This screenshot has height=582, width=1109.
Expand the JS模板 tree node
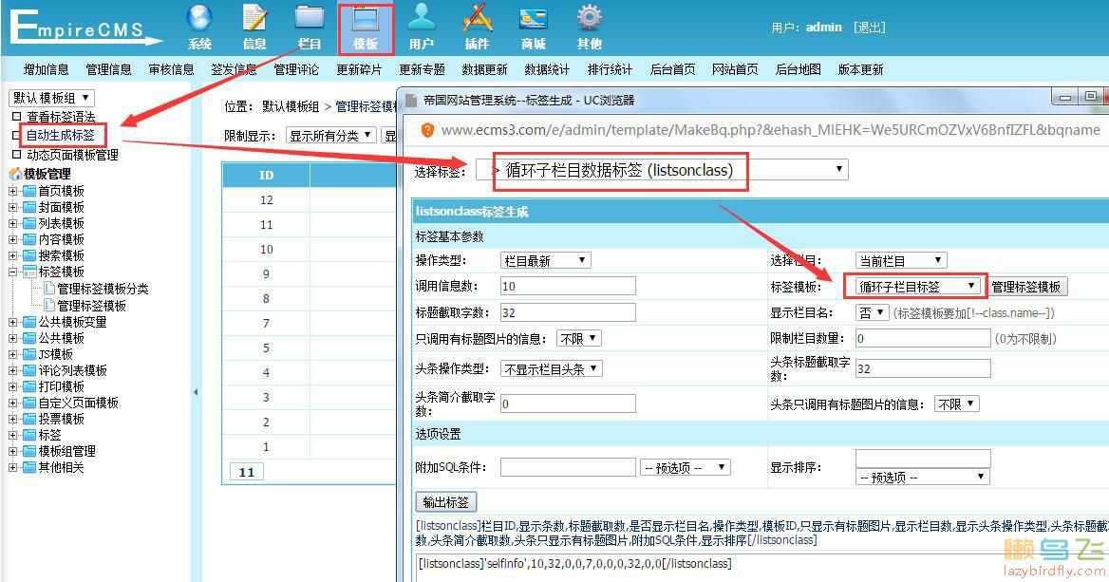pyautogui.click(x=12, y=354)
